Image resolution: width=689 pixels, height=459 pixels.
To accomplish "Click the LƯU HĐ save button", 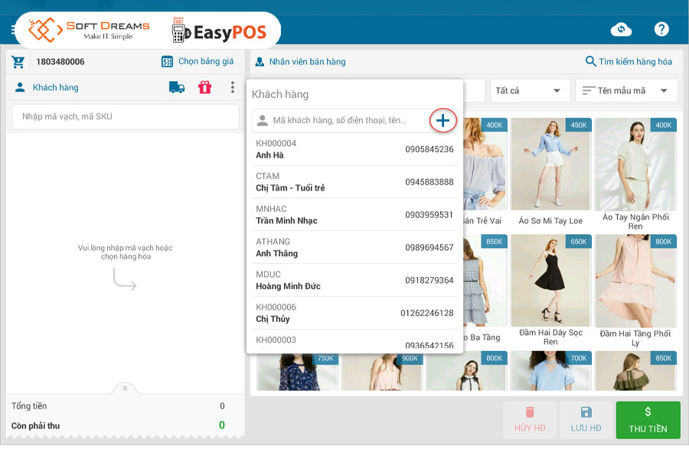I will [x=586, y=419].
